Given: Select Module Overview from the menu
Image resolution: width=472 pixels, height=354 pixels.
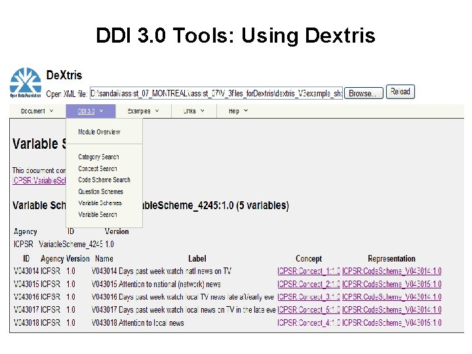Looking at the screenshot, I should pyautogui.click(x=99, y=132).
